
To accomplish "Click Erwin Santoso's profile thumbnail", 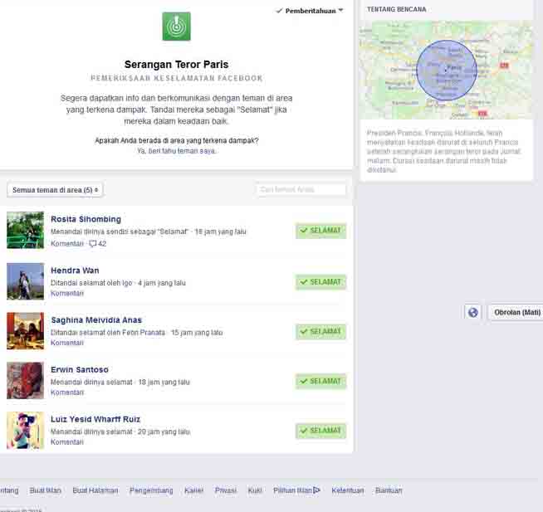I will (25, 380).
